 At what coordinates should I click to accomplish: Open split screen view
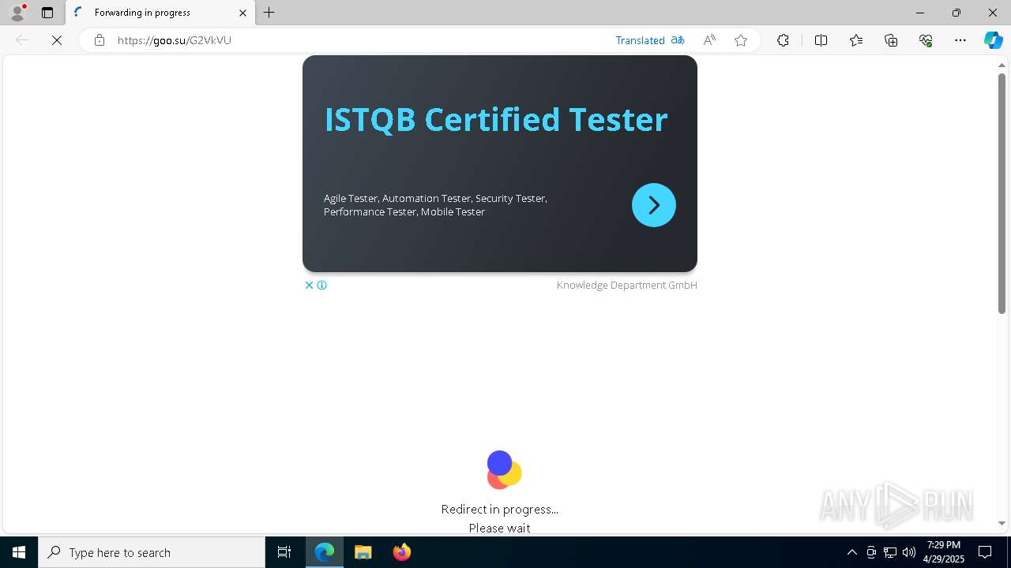821,40
